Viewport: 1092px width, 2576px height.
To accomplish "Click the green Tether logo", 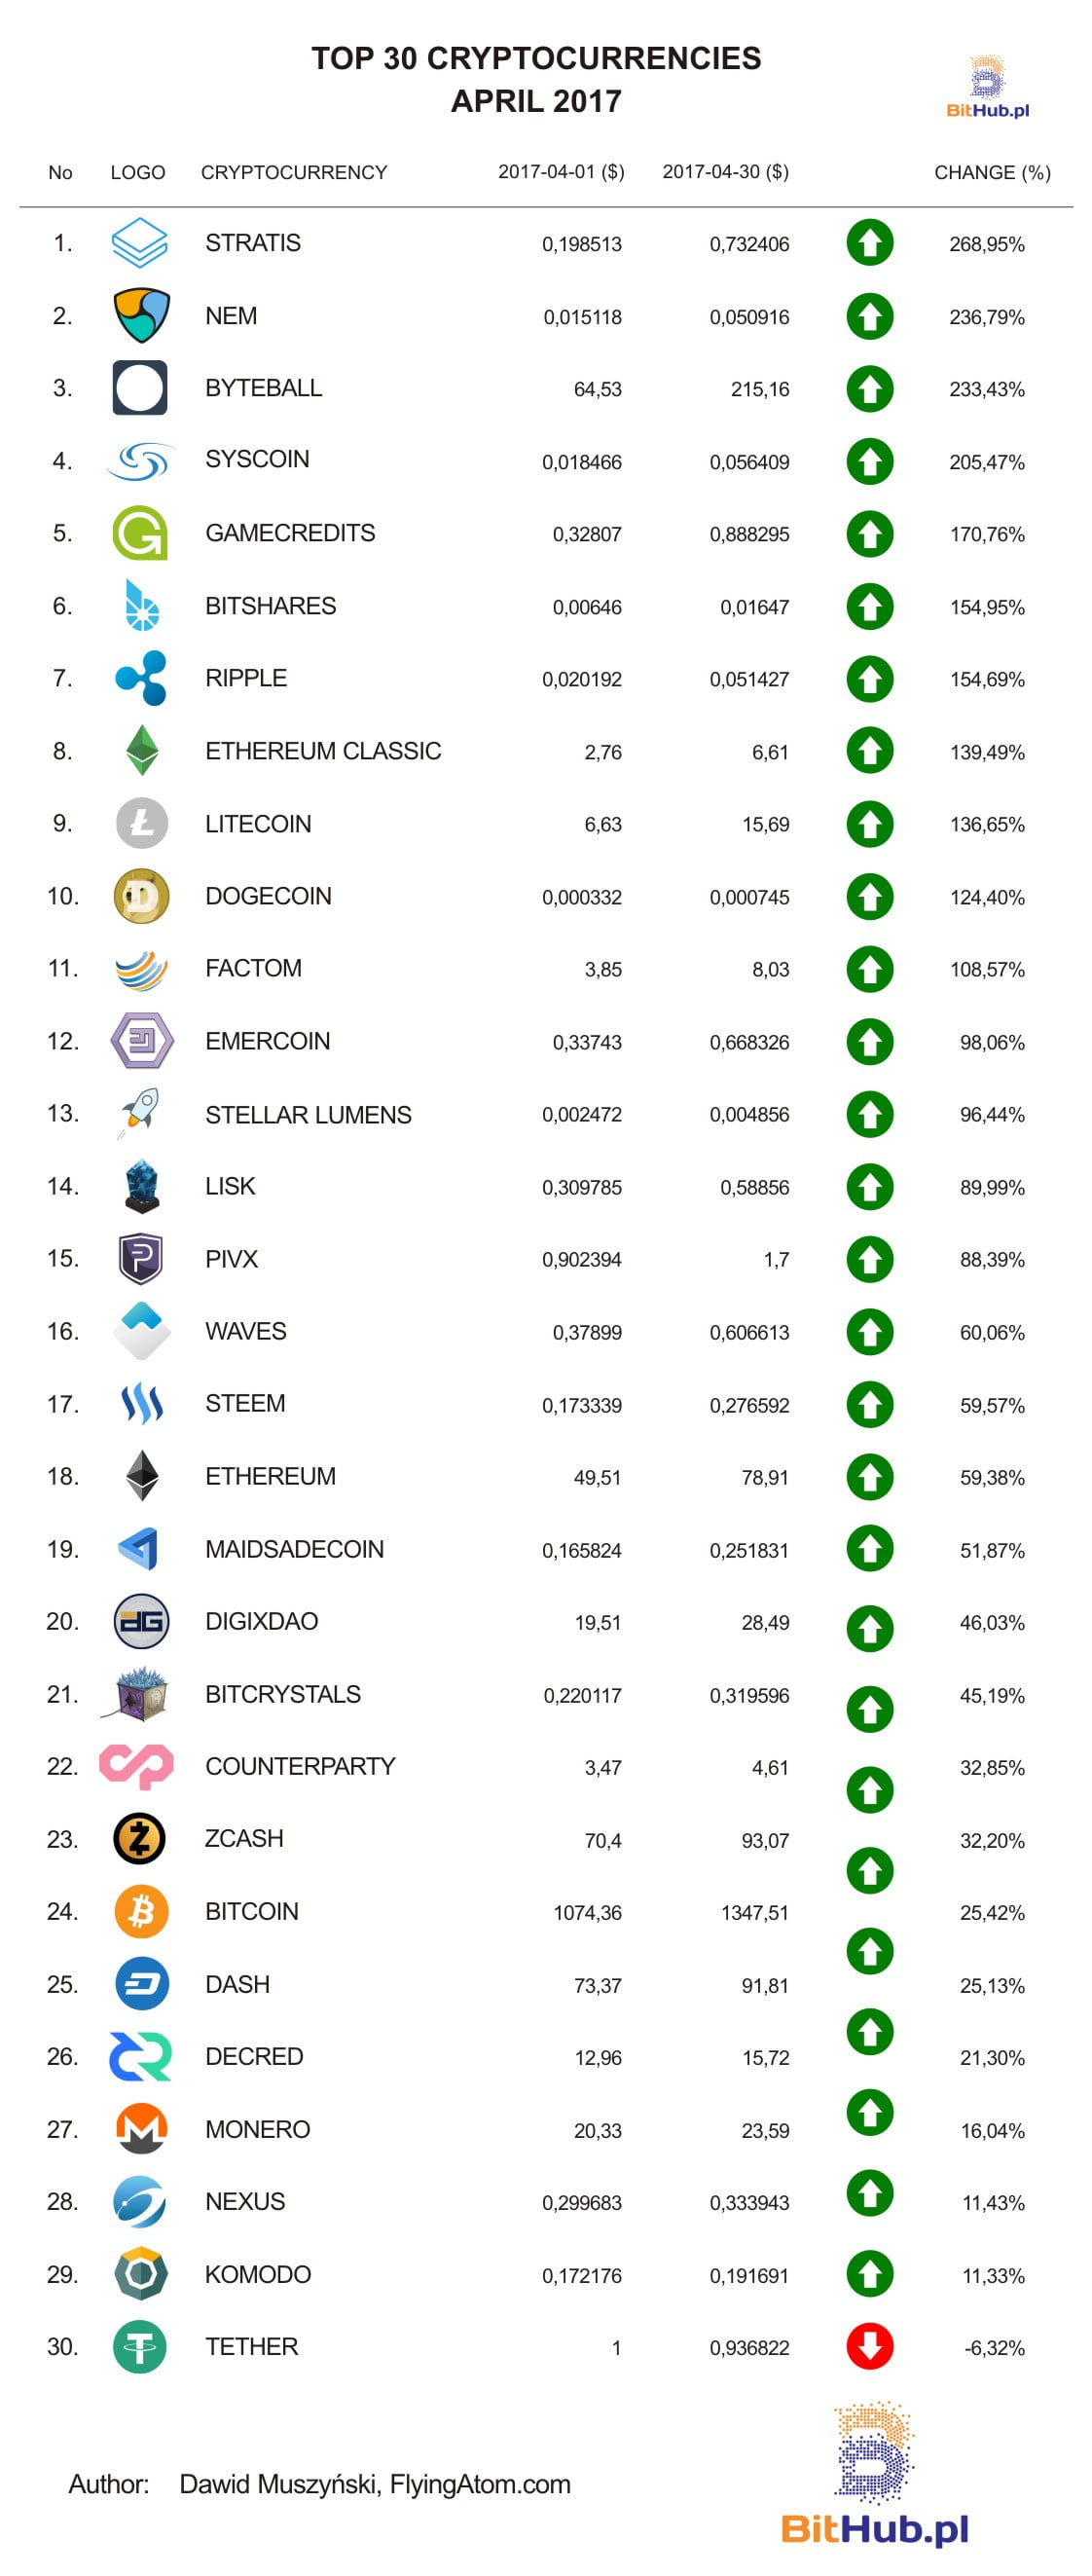I will click(140, 2346).
